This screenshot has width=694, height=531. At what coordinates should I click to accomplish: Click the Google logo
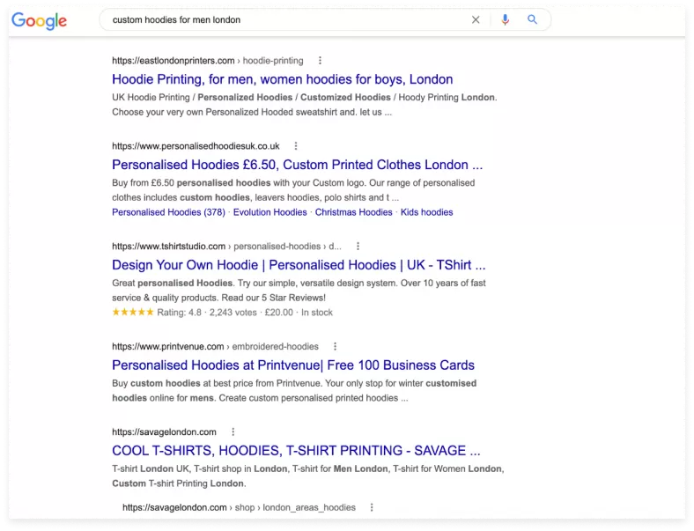point(39,20)
